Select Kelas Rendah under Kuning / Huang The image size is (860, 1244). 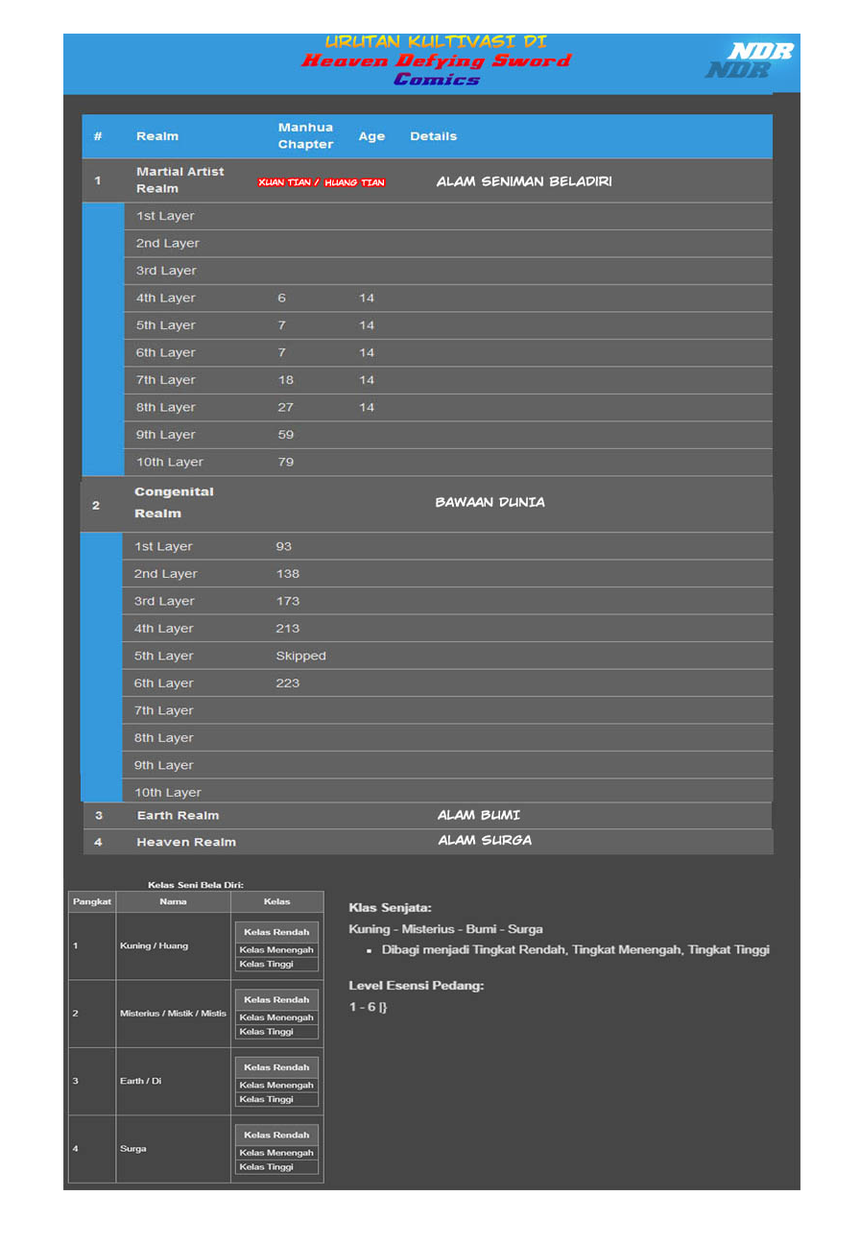276,932
